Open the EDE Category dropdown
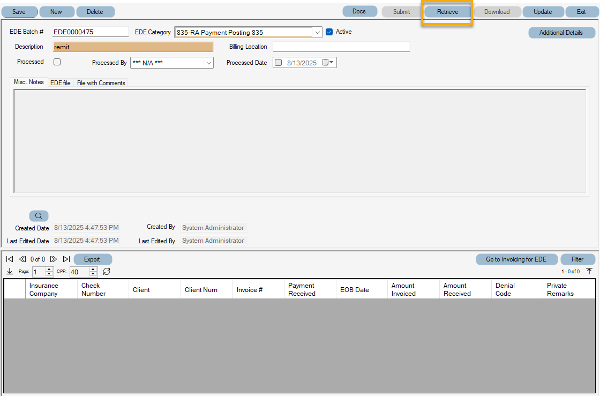Image resolution: width=600 pixels, height=396 pixels. (x=317, y=32)
